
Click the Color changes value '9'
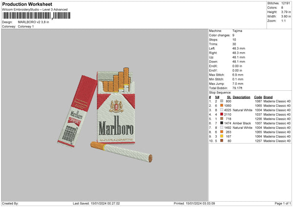[233, 35]
